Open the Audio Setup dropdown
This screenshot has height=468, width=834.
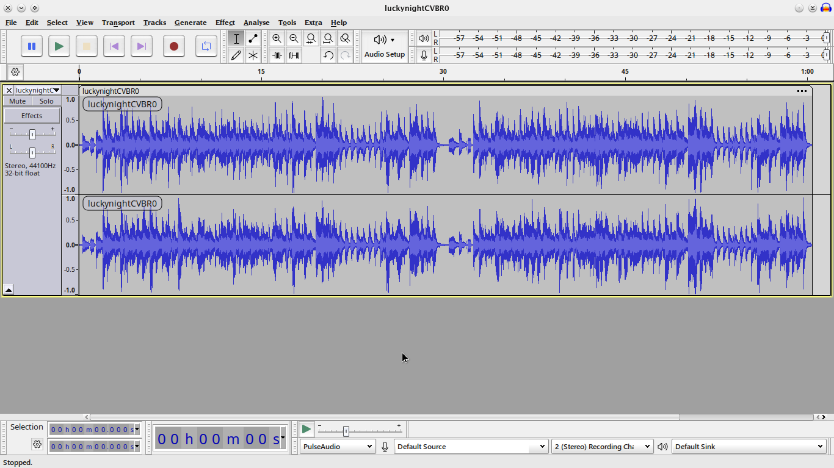point(385,46)
